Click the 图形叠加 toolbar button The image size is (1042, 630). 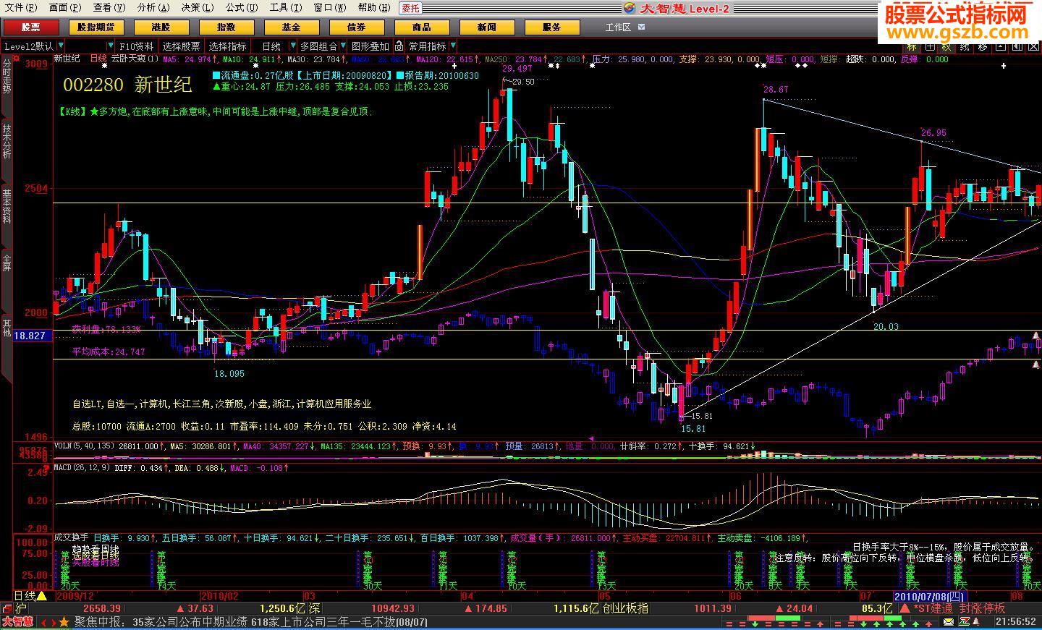click(x=370, y=46)
